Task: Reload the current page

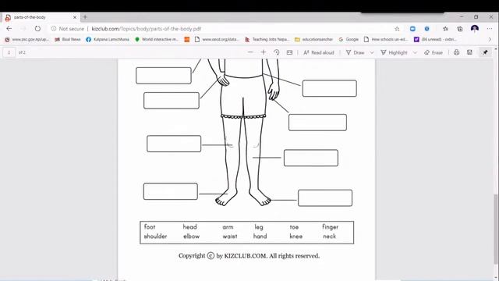Action: [x=37, y=29]
